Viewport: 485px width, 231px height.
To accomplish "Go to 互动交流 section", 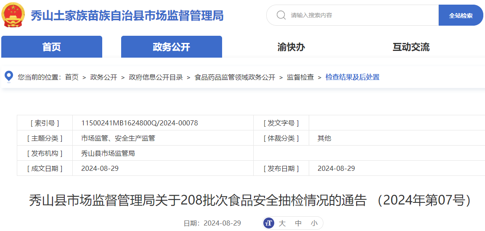I will coord(411,47).
